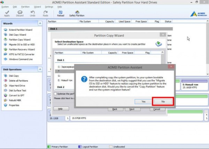
Task: Click the Capacity column header in main list
Action: tap(107, 21)
